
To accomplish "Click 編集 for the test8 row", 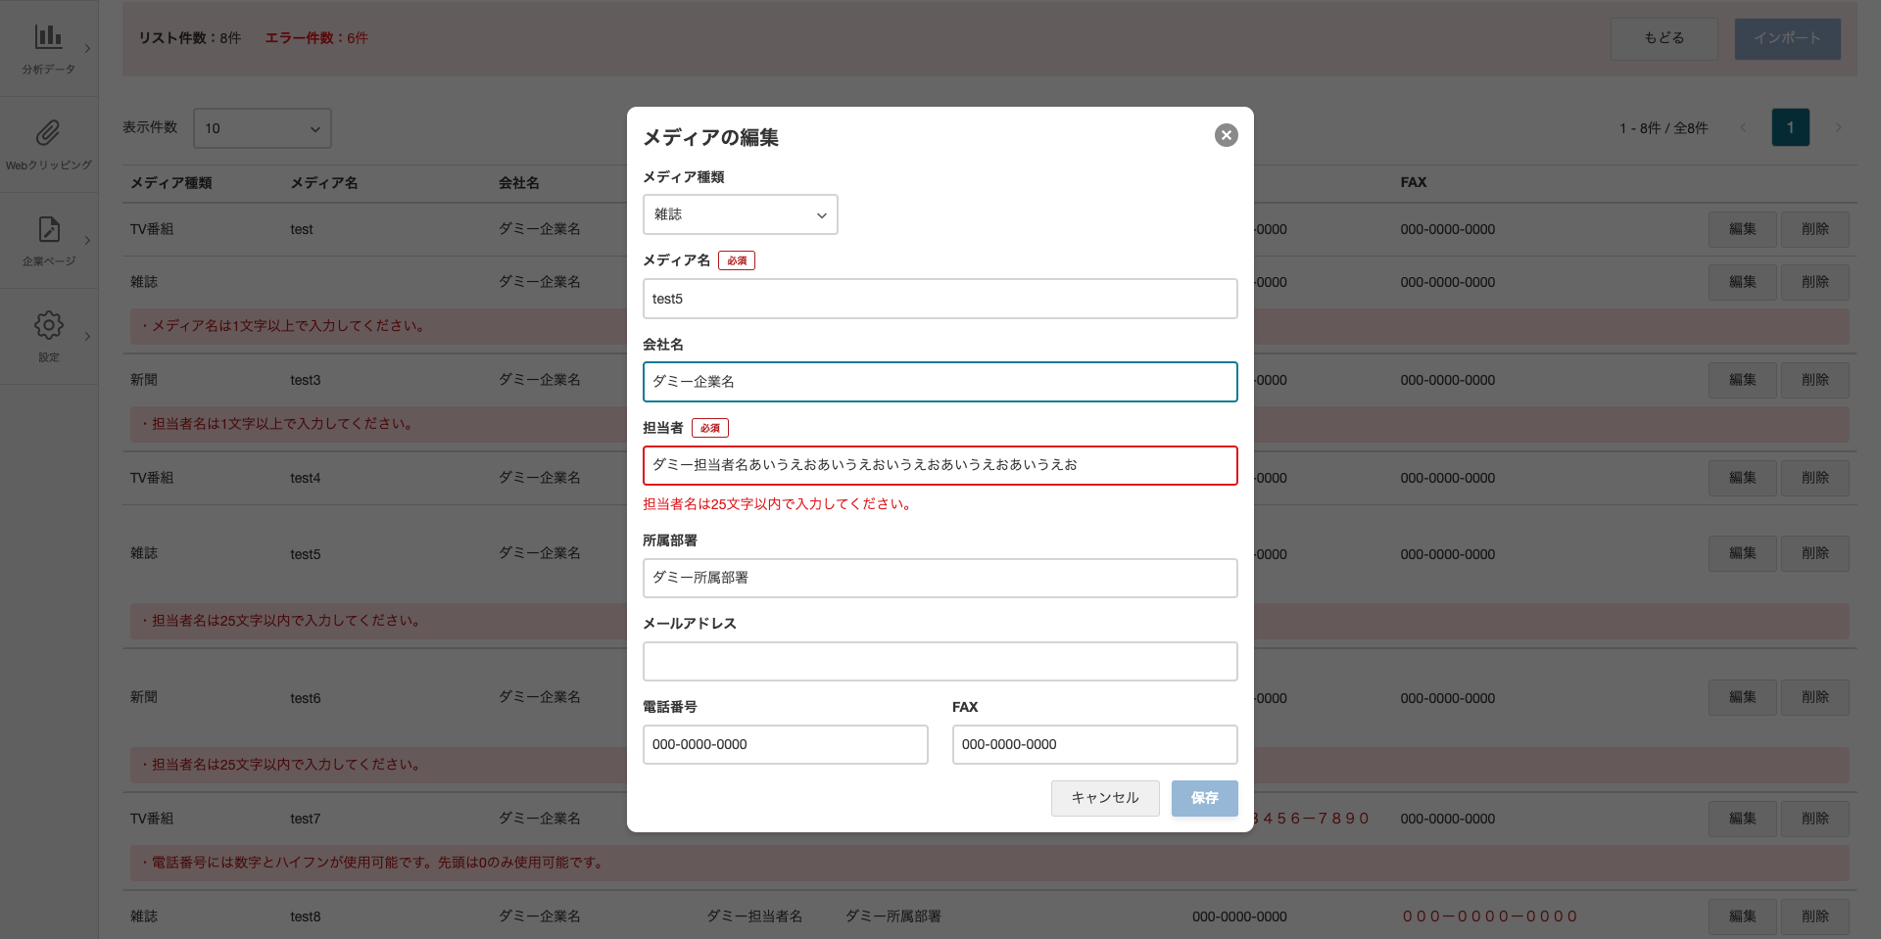I will coord(1742,916).
